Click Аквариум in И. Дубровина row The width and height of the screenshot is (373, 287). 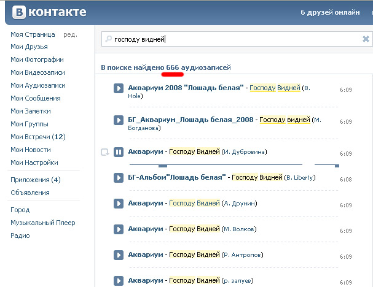[x=146, y=151]
